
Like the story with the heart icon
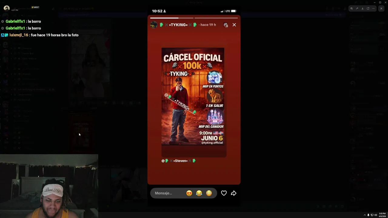(x=224, y=193)
